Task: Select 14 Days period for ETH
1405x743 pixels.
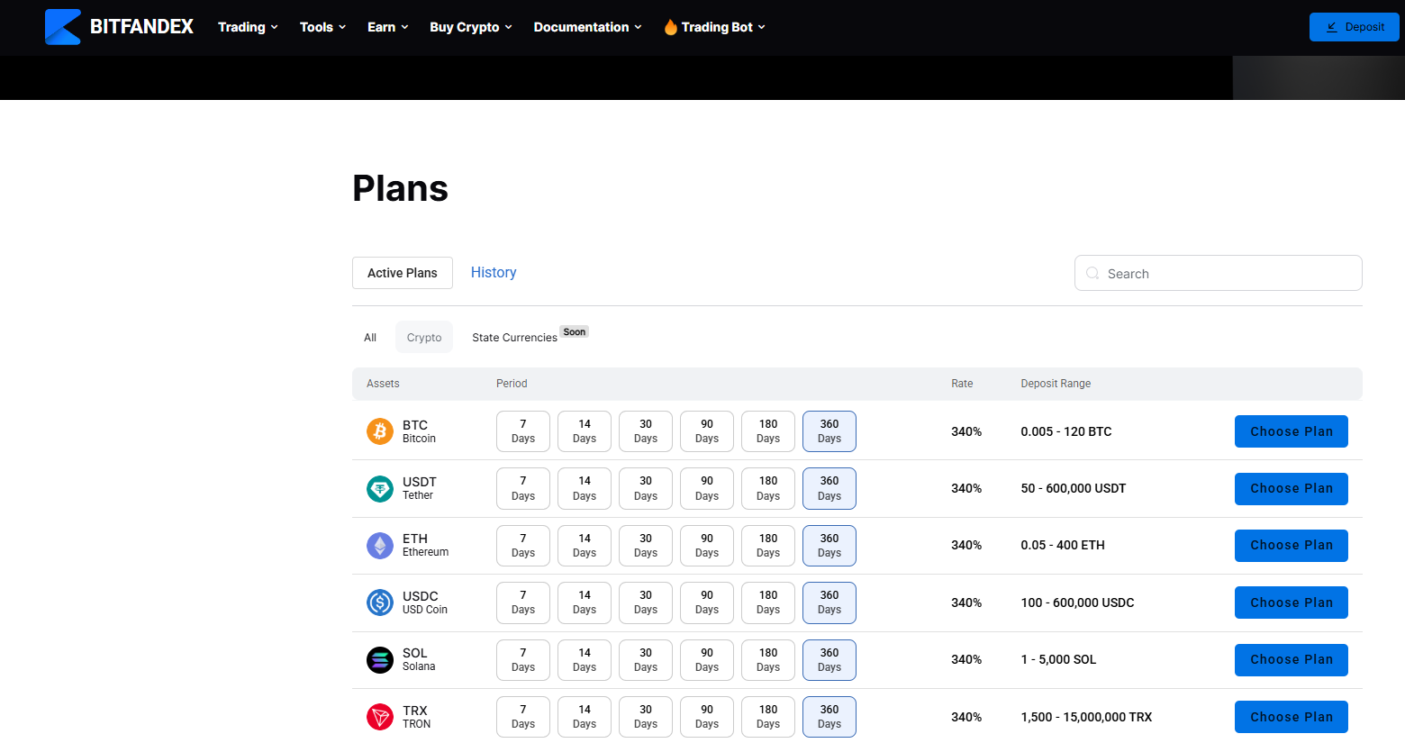Action: [585, 546]
